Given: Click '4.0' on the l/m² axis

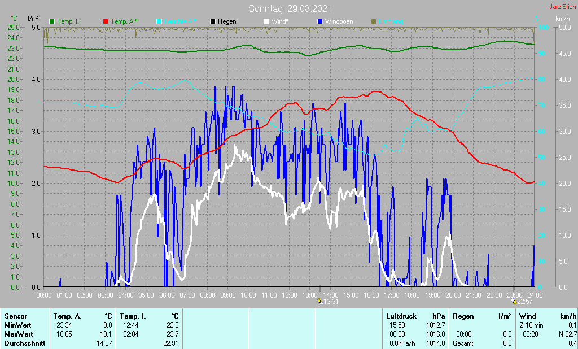Looking at the screenshot, I should click(x=36, y=79).
